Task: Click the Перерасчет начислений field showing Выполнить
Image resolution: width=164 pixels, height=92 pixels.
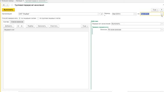Action: pyautogui.click(x=136, y=24)
